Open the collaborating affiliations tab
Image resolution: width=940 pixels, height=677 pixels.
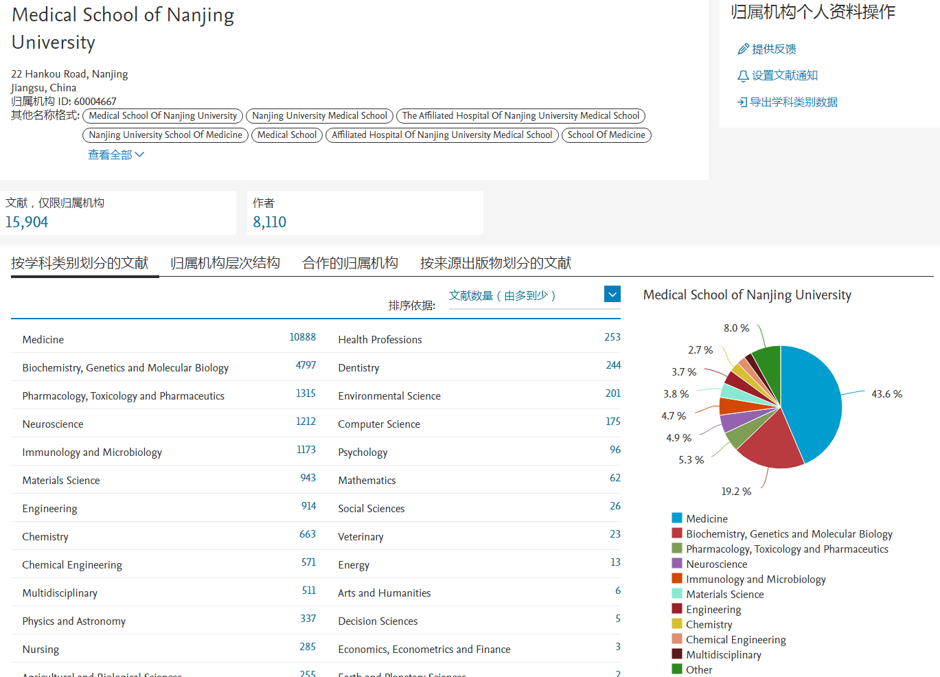click(x=349, y=263)
